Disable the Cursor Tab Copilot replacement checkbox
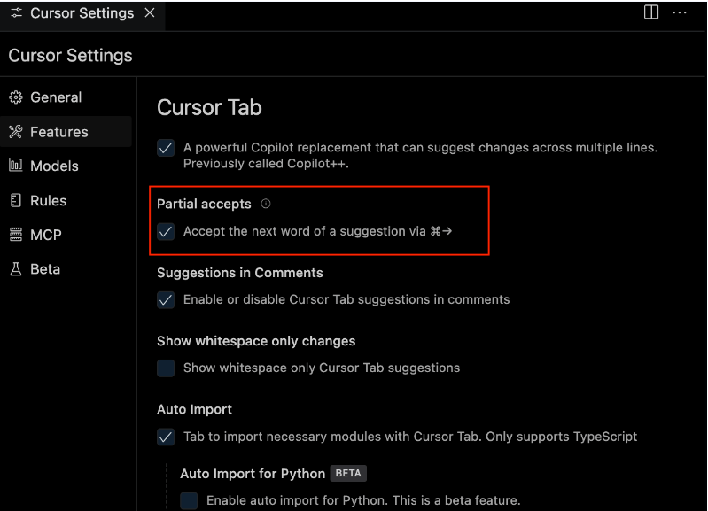This screenshot has height=511, width=708. (x=166, y=148)
